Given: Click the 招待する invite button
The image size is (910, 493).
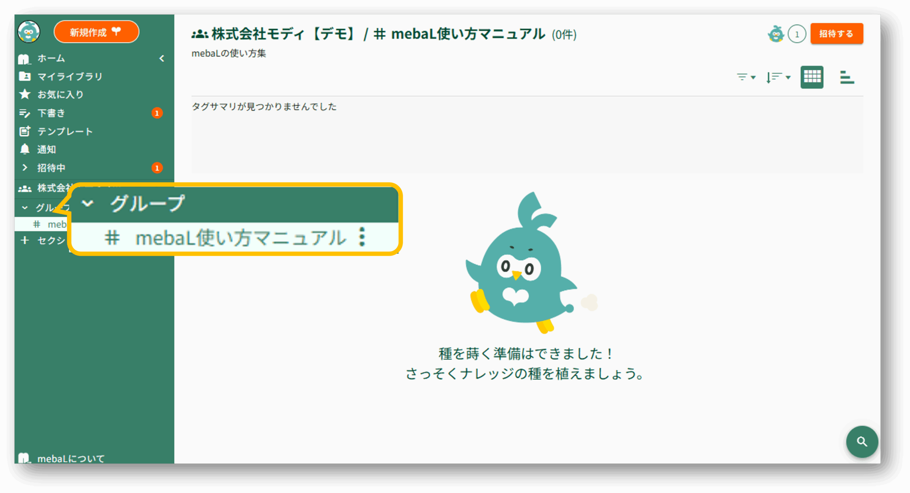Looking at the screenshot, I should click(836, 33).
